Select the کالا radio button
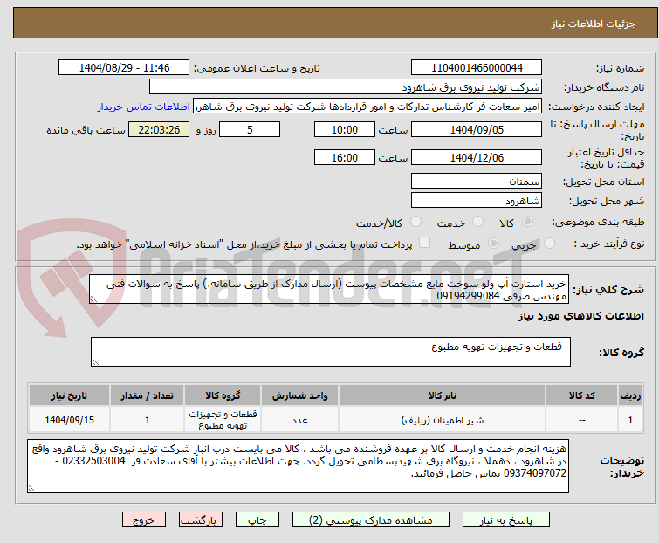 [x=527, y=222]
